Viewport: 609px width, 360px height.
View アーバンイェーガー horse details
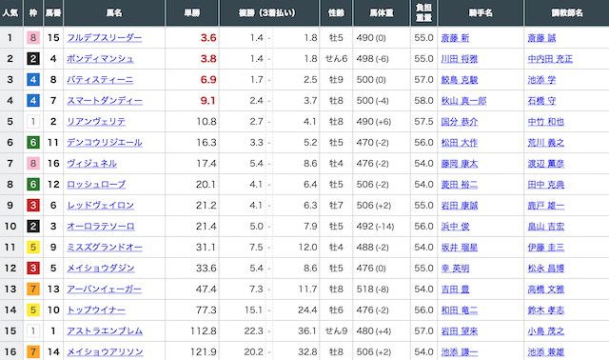point(104,290)
